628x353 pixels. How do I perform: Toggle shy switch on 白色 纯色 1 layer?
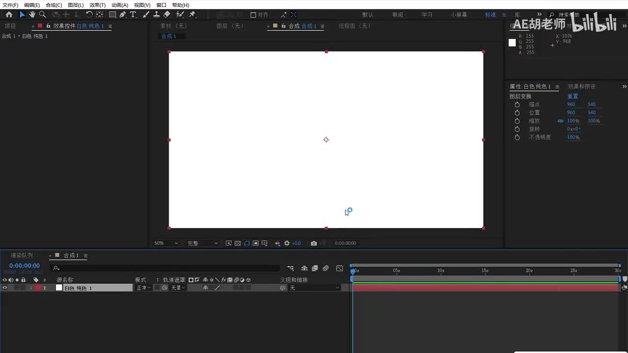pos(206,288)
